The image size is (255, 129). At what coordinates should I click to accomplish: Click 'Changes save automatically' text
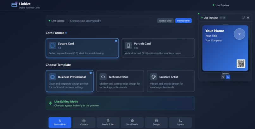coord(85,21)
